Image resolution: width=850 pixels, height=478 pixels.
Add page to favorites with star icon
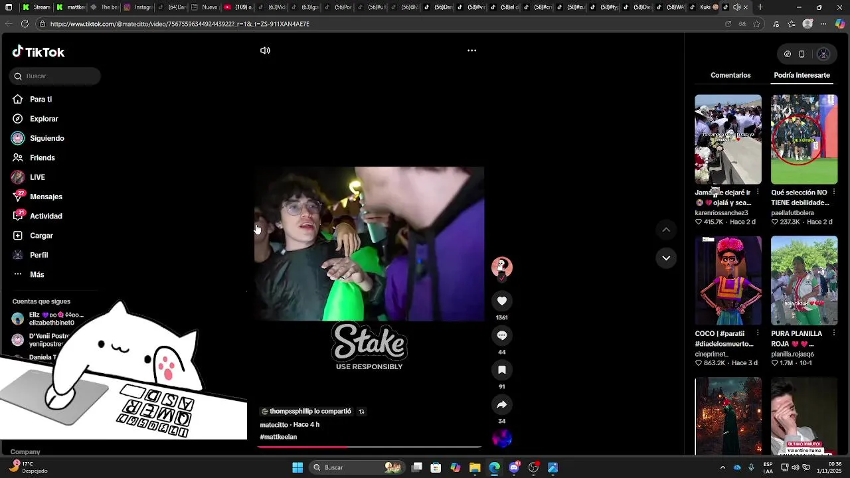tap(756, 24)
